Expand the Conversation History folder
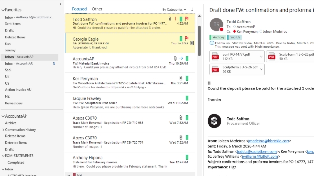 click(x=3, y=129)
